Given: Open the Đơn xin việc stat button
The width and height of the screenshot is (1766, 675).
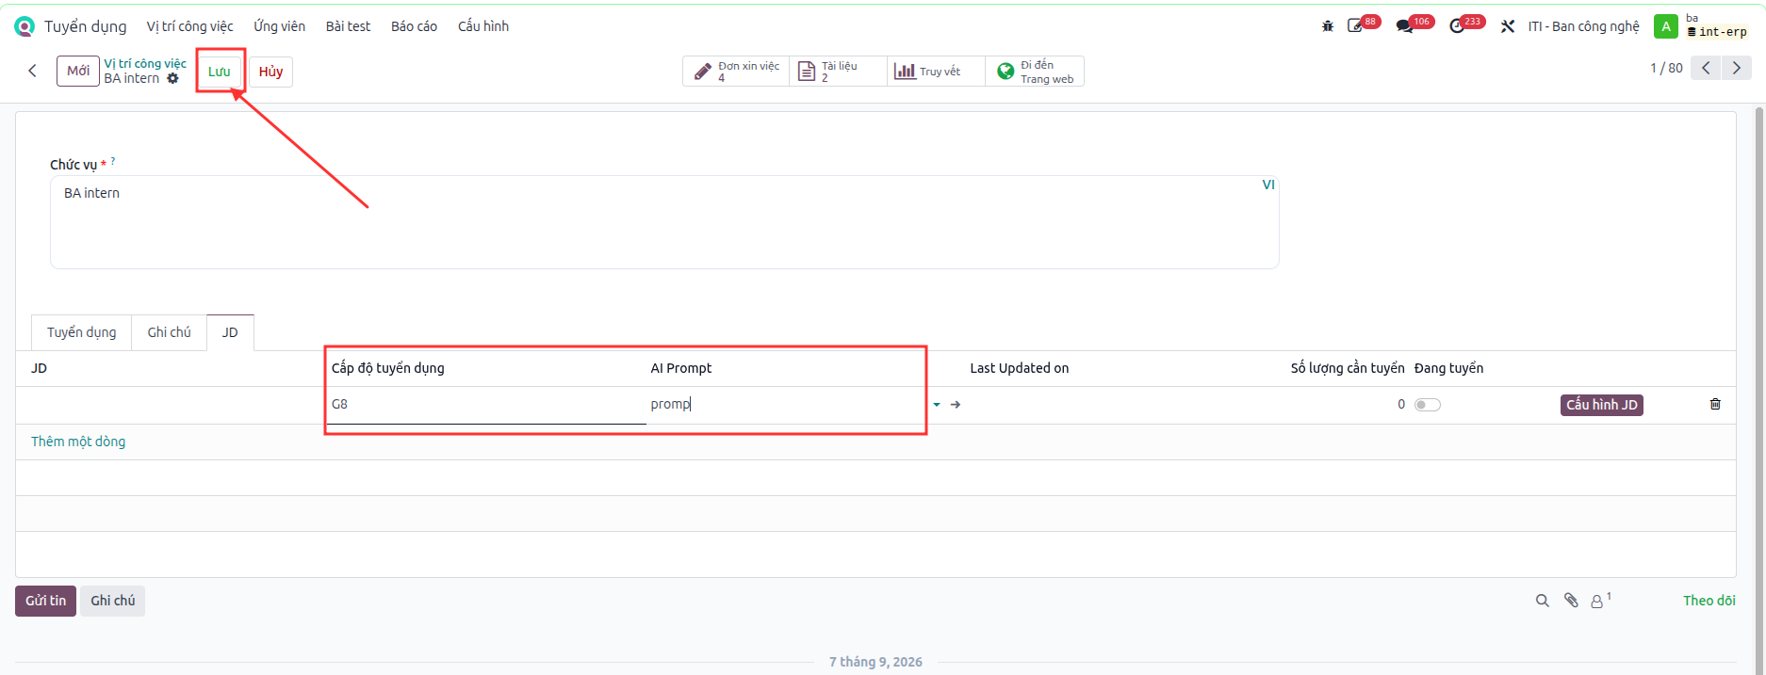Looking at the screenshot, I should pyautogui.click(x=737, y=72).
